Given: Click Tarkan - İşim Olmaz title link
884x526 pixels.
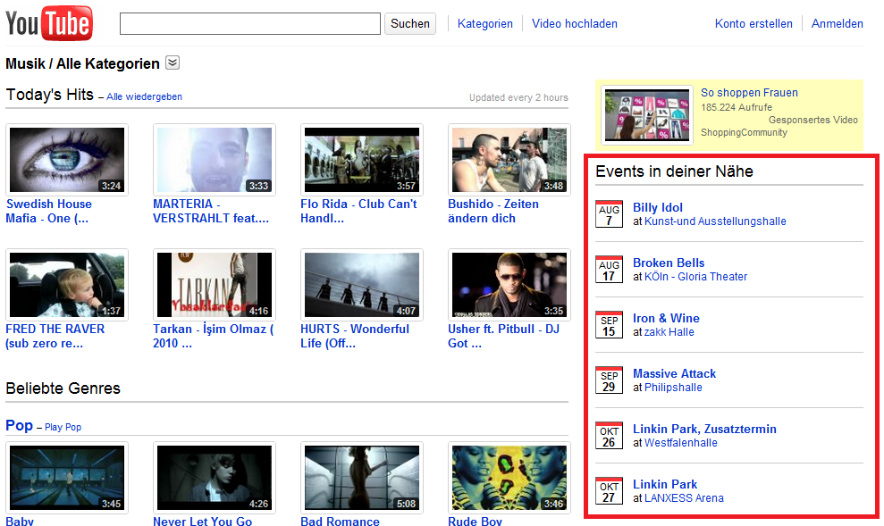Looking at the screenshot, I should (x=213, y=336).
